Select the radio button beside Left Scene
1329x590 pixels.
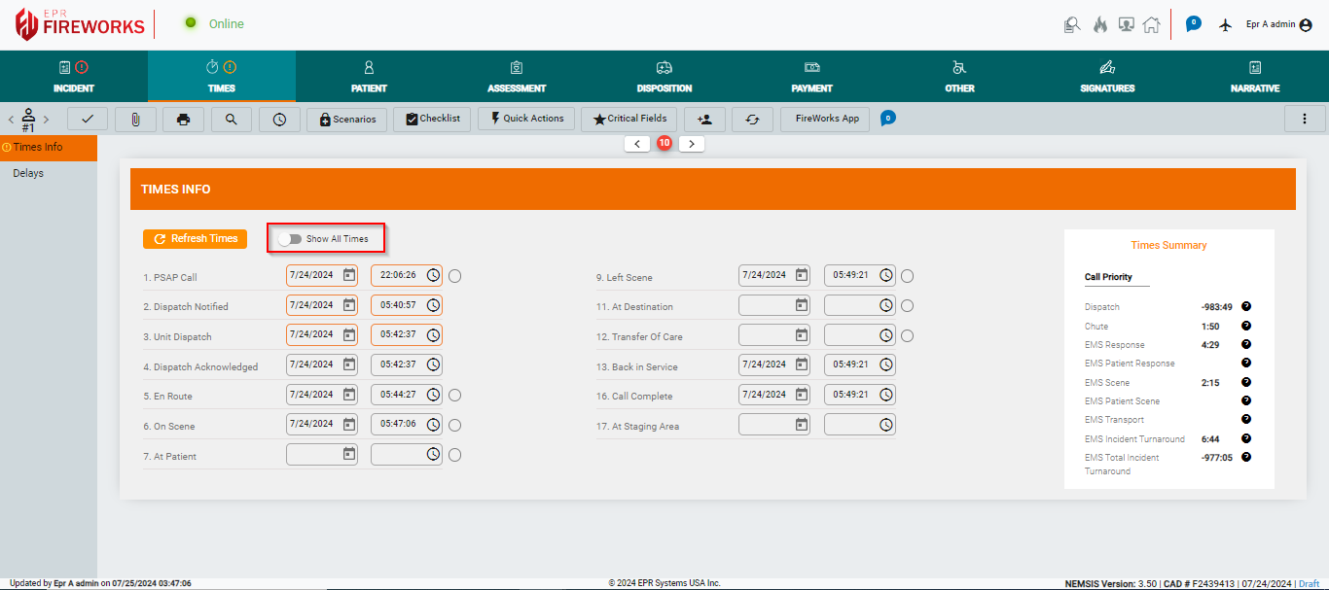(907, 276)
